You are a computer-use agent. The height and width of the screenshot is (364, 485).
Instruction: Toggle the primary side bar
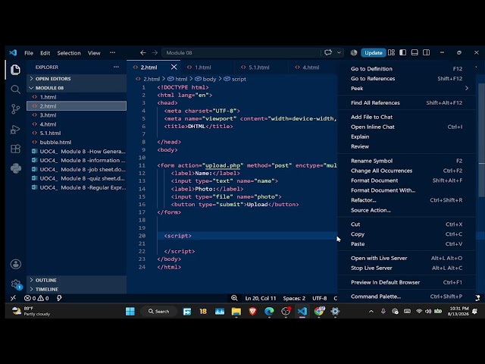402,52
